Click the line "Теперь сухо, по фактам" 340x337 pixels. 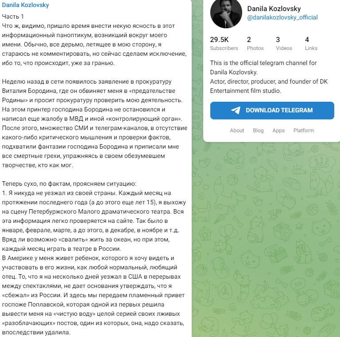coord(70,183)
